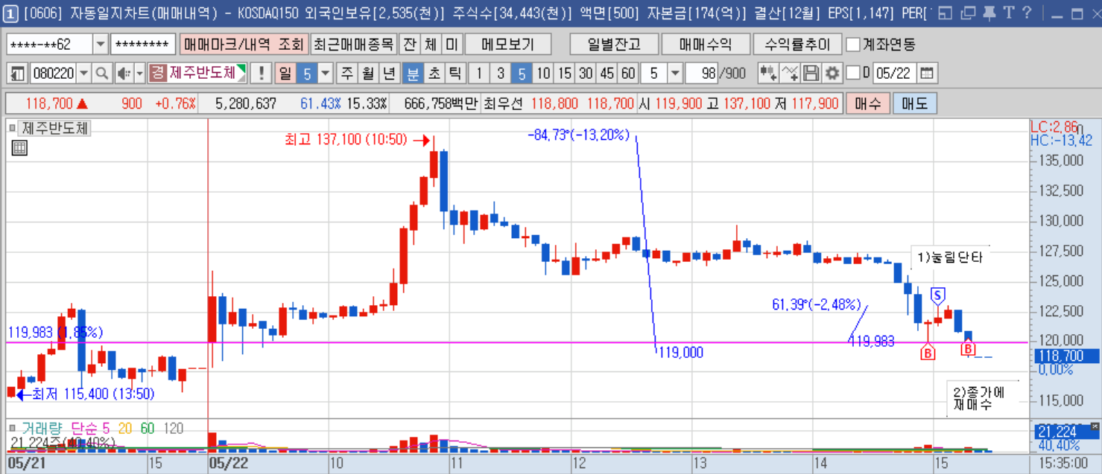1102x474 pixels.
Task: Click the copy window icon in title bar
Action: [968, 13]
